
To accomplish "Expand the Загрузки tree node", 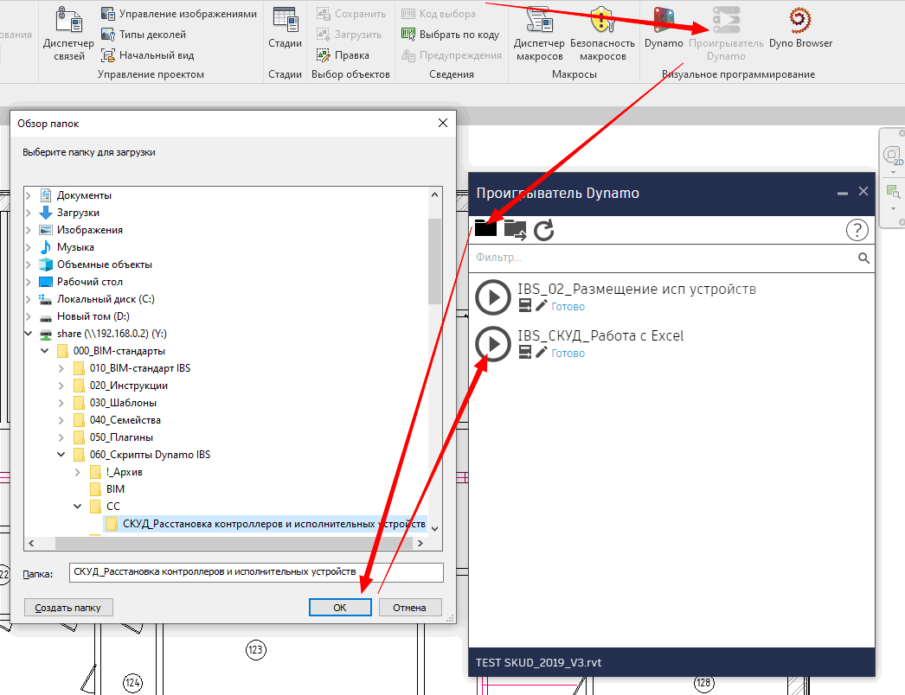I will click(x=29, y=213).
